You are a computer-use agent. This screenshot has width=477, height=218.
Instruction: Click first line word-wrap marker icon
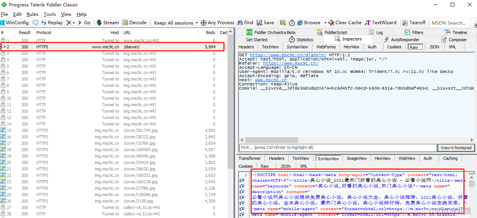242,181
